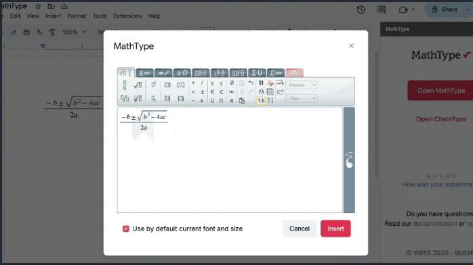The height and width of the screenshot is (265, 473).
Task: Open the text color tool
Action: (x=270, y=83)
